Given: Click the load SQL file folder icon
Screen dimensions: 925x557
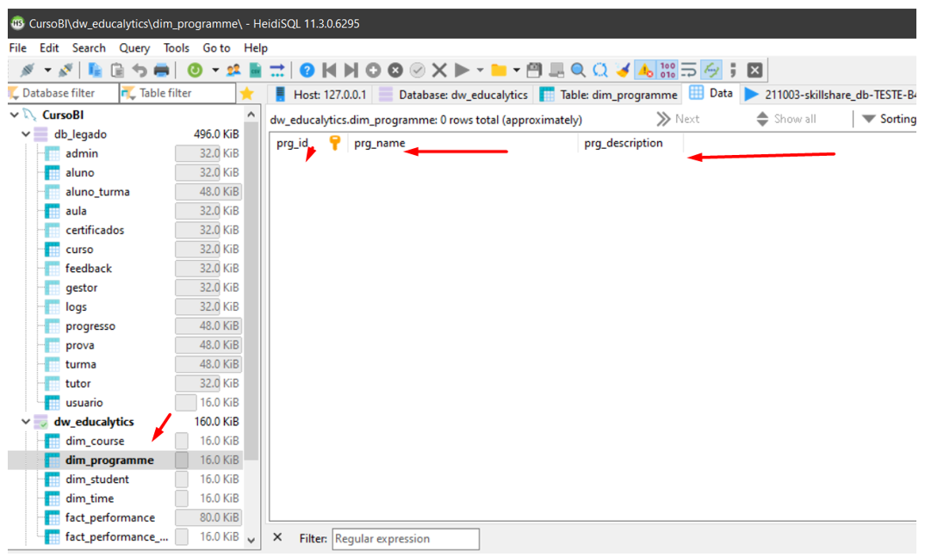Looking at the screenshot, I should tap(499, 70).
